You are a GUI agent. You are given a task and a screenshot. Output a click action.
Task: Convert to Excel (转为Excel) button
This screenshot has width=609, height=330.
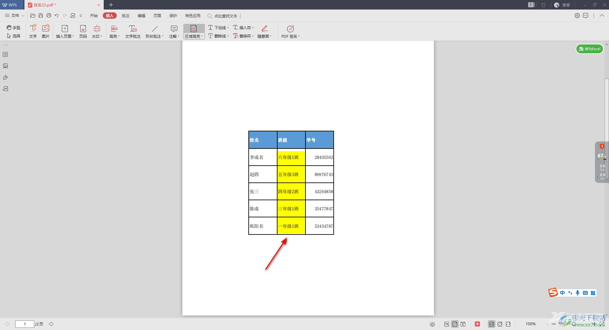pos(590,49)
